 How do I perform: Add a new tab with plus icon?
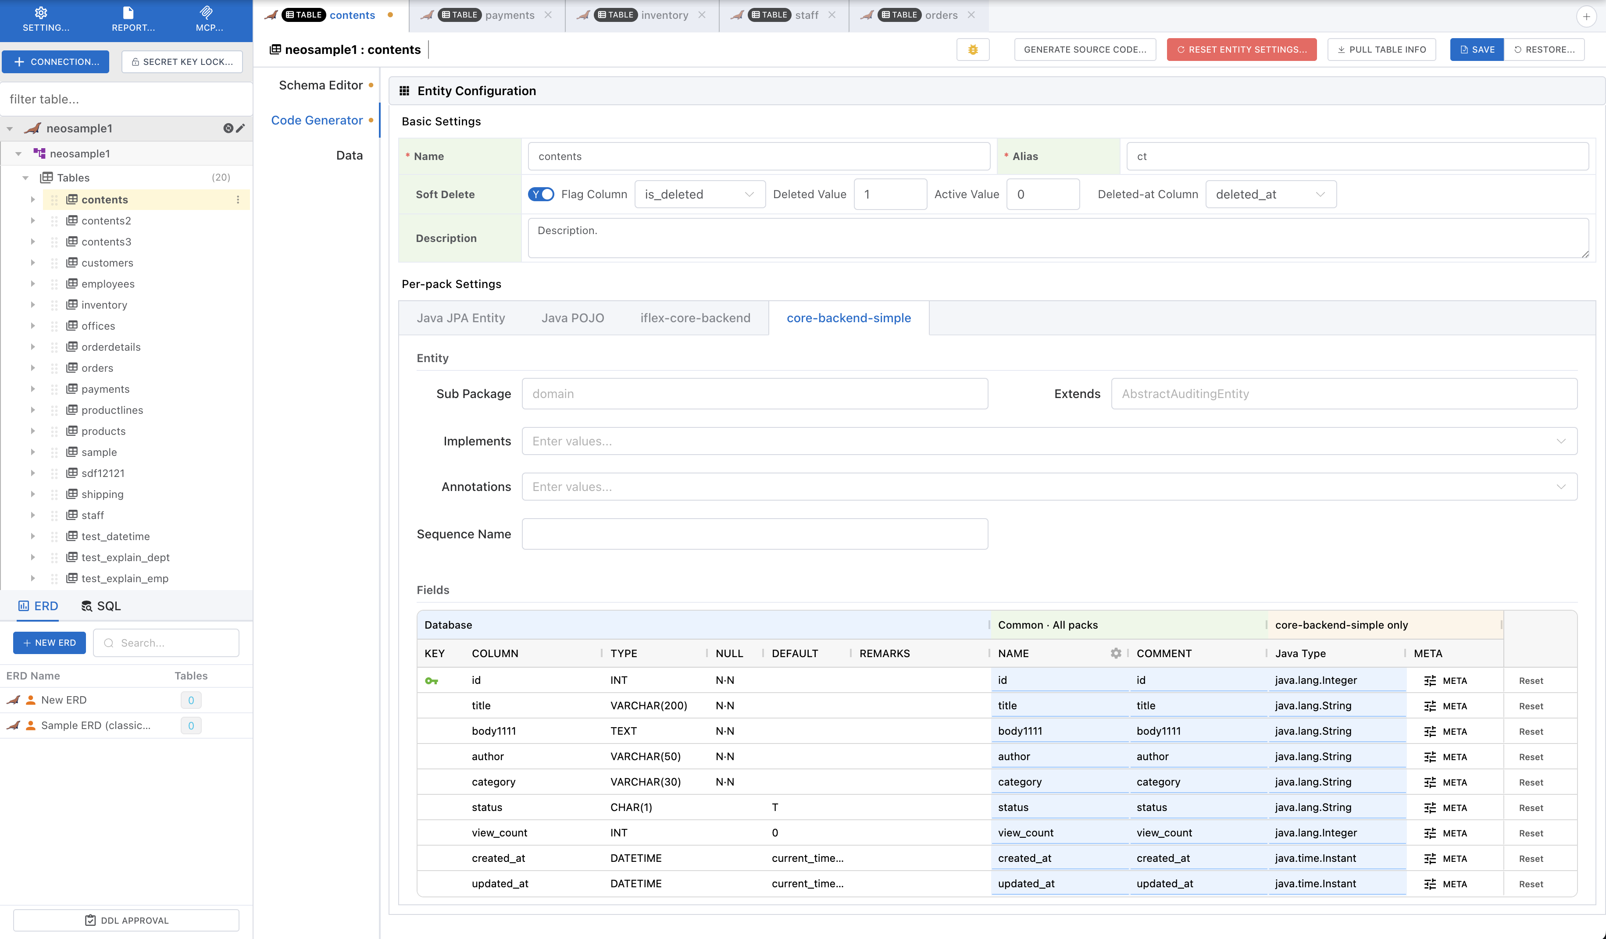[1585, 17]
